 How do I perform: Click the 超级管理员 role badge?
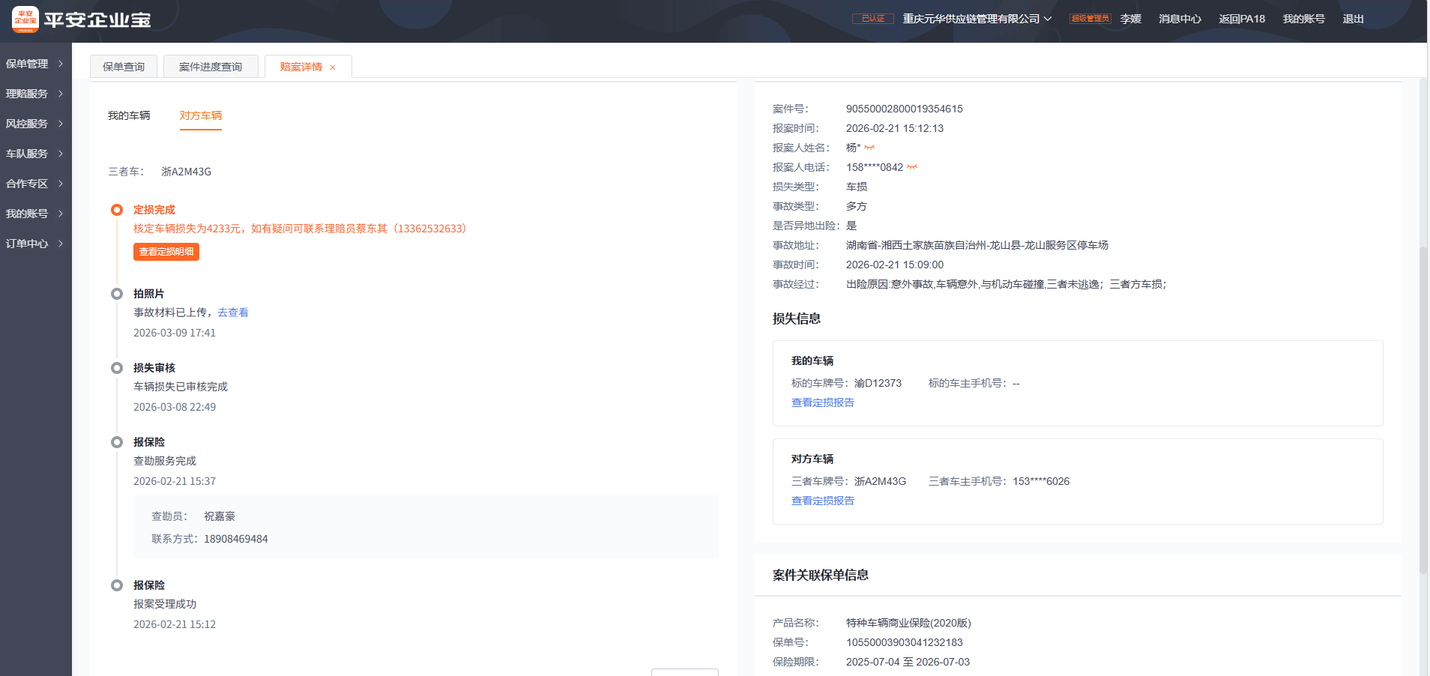(1090, 19)
